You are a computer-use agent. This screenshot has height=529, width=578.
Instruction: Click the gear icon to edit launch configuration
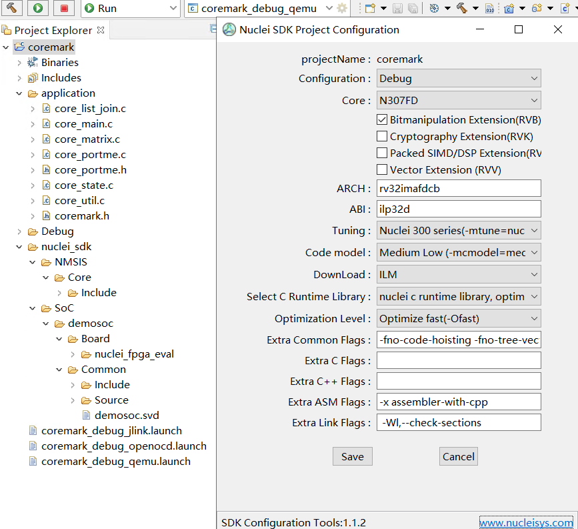pos(342,8)
